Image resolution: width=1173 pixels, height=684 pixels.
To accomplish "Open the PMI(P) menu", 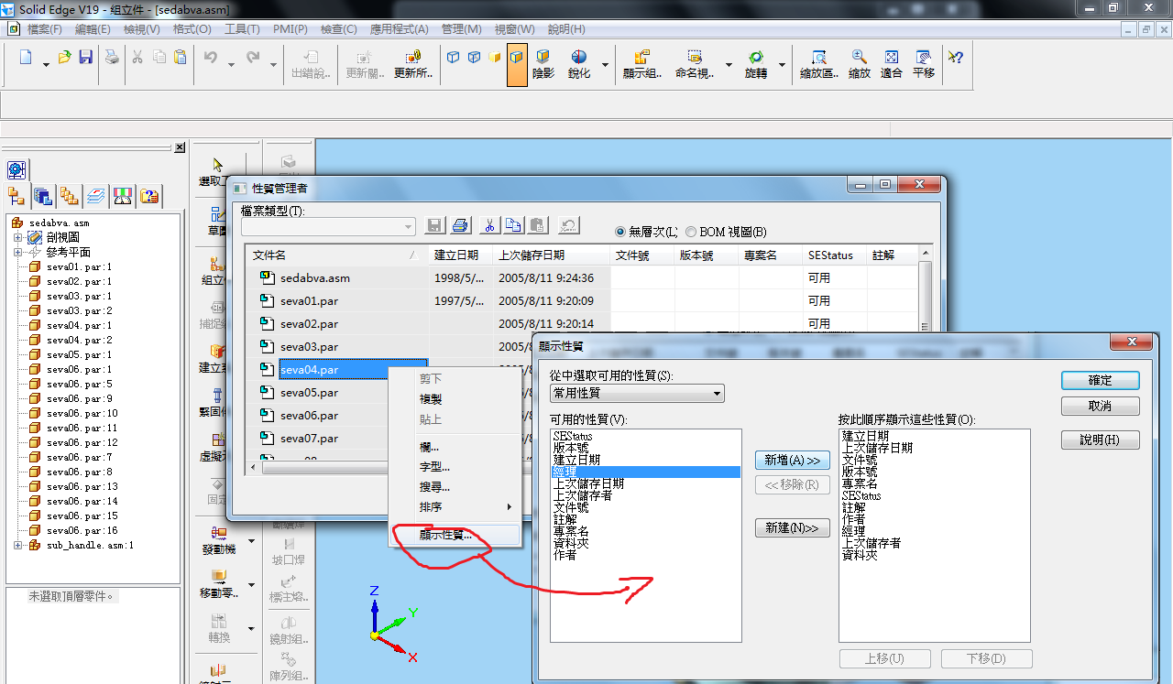I will click(291, 29).
